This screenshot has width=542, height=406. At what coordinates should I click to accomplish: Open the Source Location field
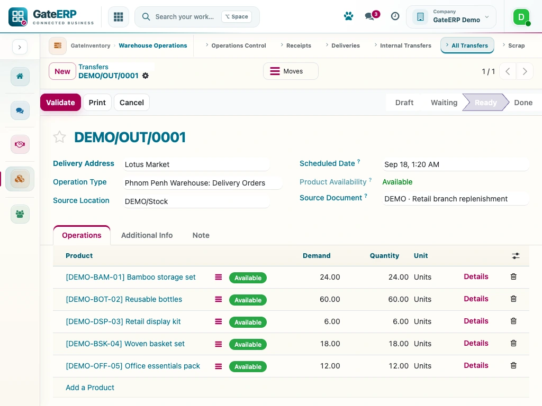point(196,201)
